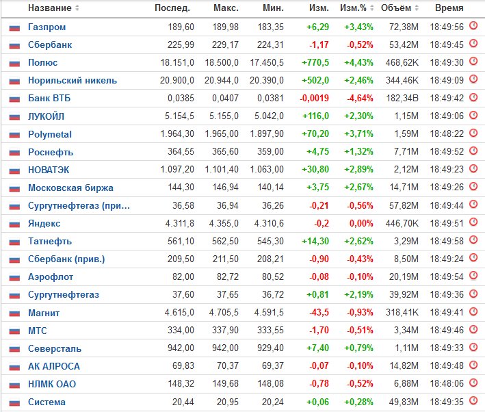This screenshot has height=412, width=485.
Task: Click the clock icon in the Сбербанк row
Action: point(473,44)
